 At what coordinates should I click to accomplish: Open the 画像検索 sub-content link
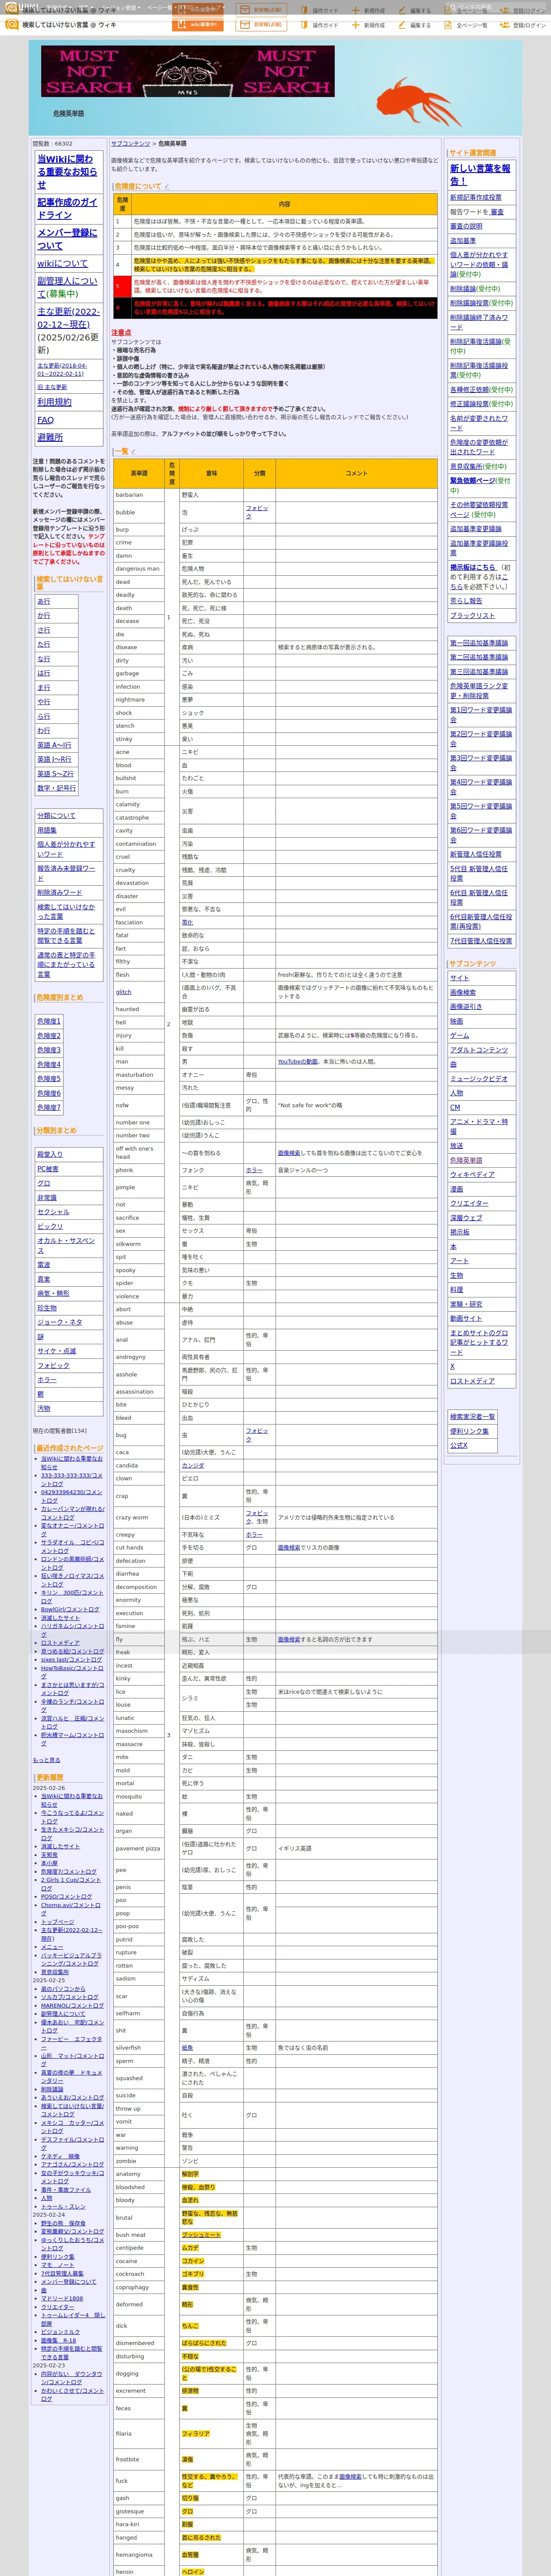pos(463,993)
